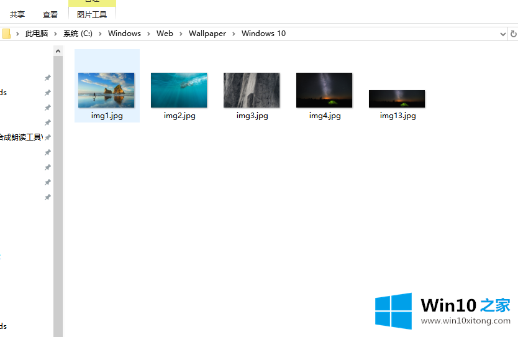Click the img3.jpg file name
This screenshot has width=518, height=337.
[252, 116]
